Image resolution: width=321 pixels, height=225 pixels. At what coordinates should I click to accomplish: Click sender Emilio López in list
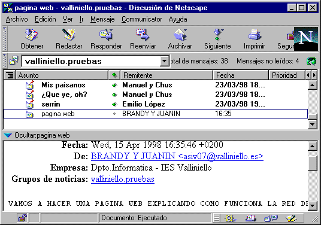(x=144, y=104)
